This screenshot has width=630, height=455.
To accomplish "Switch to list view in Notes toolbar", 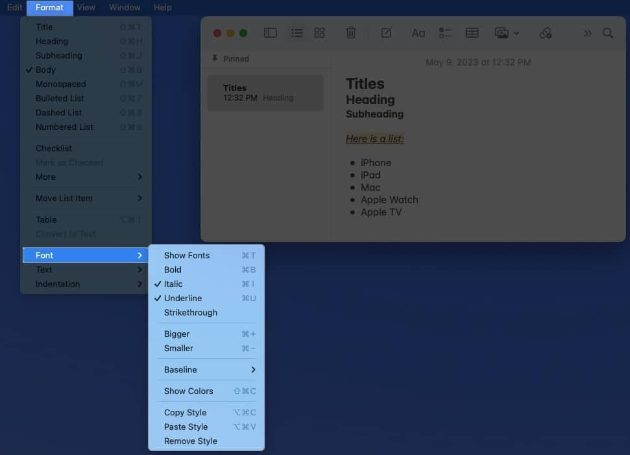I will click(x=297, y=33).
